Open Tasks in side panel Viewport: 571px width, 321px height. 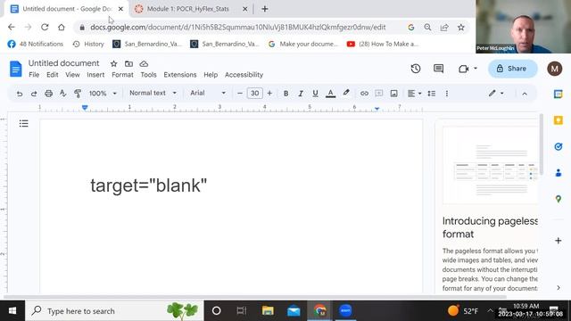(558, 146)
